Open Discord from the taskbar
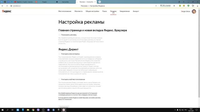 point(48,110)
